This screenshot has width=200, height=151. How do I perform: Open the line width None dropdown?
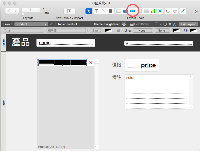(163, 31)
